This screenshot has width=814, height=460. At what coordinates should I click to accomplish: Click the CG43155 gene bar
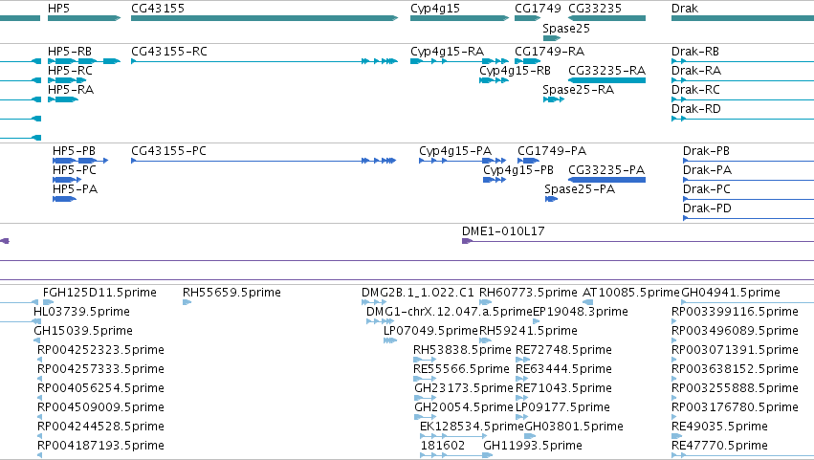click(264, 18)
